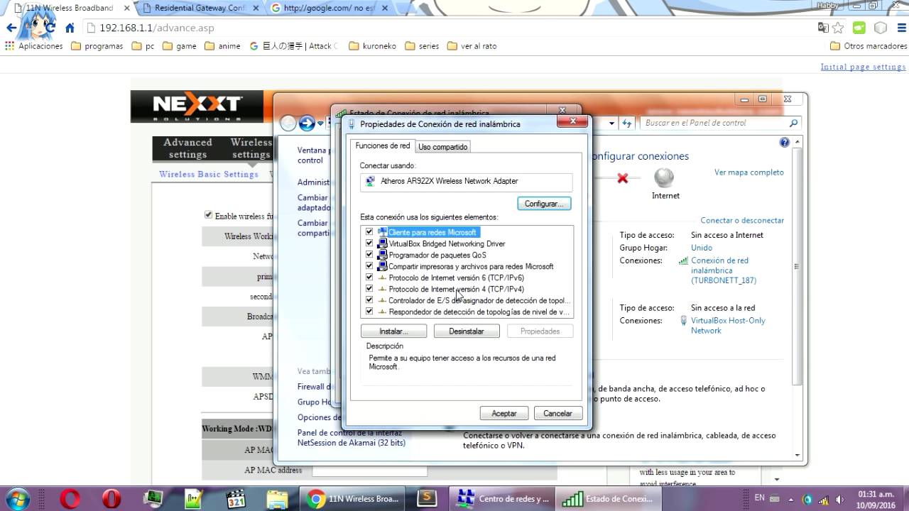Viewport: 909px width, 511px height.
Task: Open Windows Explorer from taskbar
Action: [x=276, y=499]
